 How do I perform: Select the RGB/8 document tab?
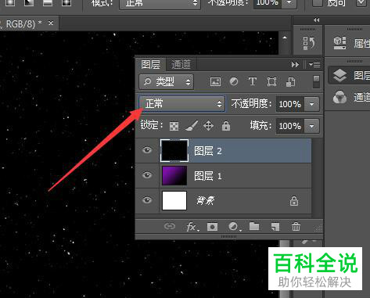click(x=29, y=23)
